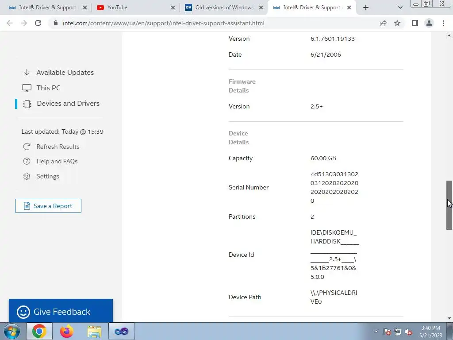This screenshot has height=340, width=453.
Task: Bookmark this page with the star icon
Action: [397, 23]
